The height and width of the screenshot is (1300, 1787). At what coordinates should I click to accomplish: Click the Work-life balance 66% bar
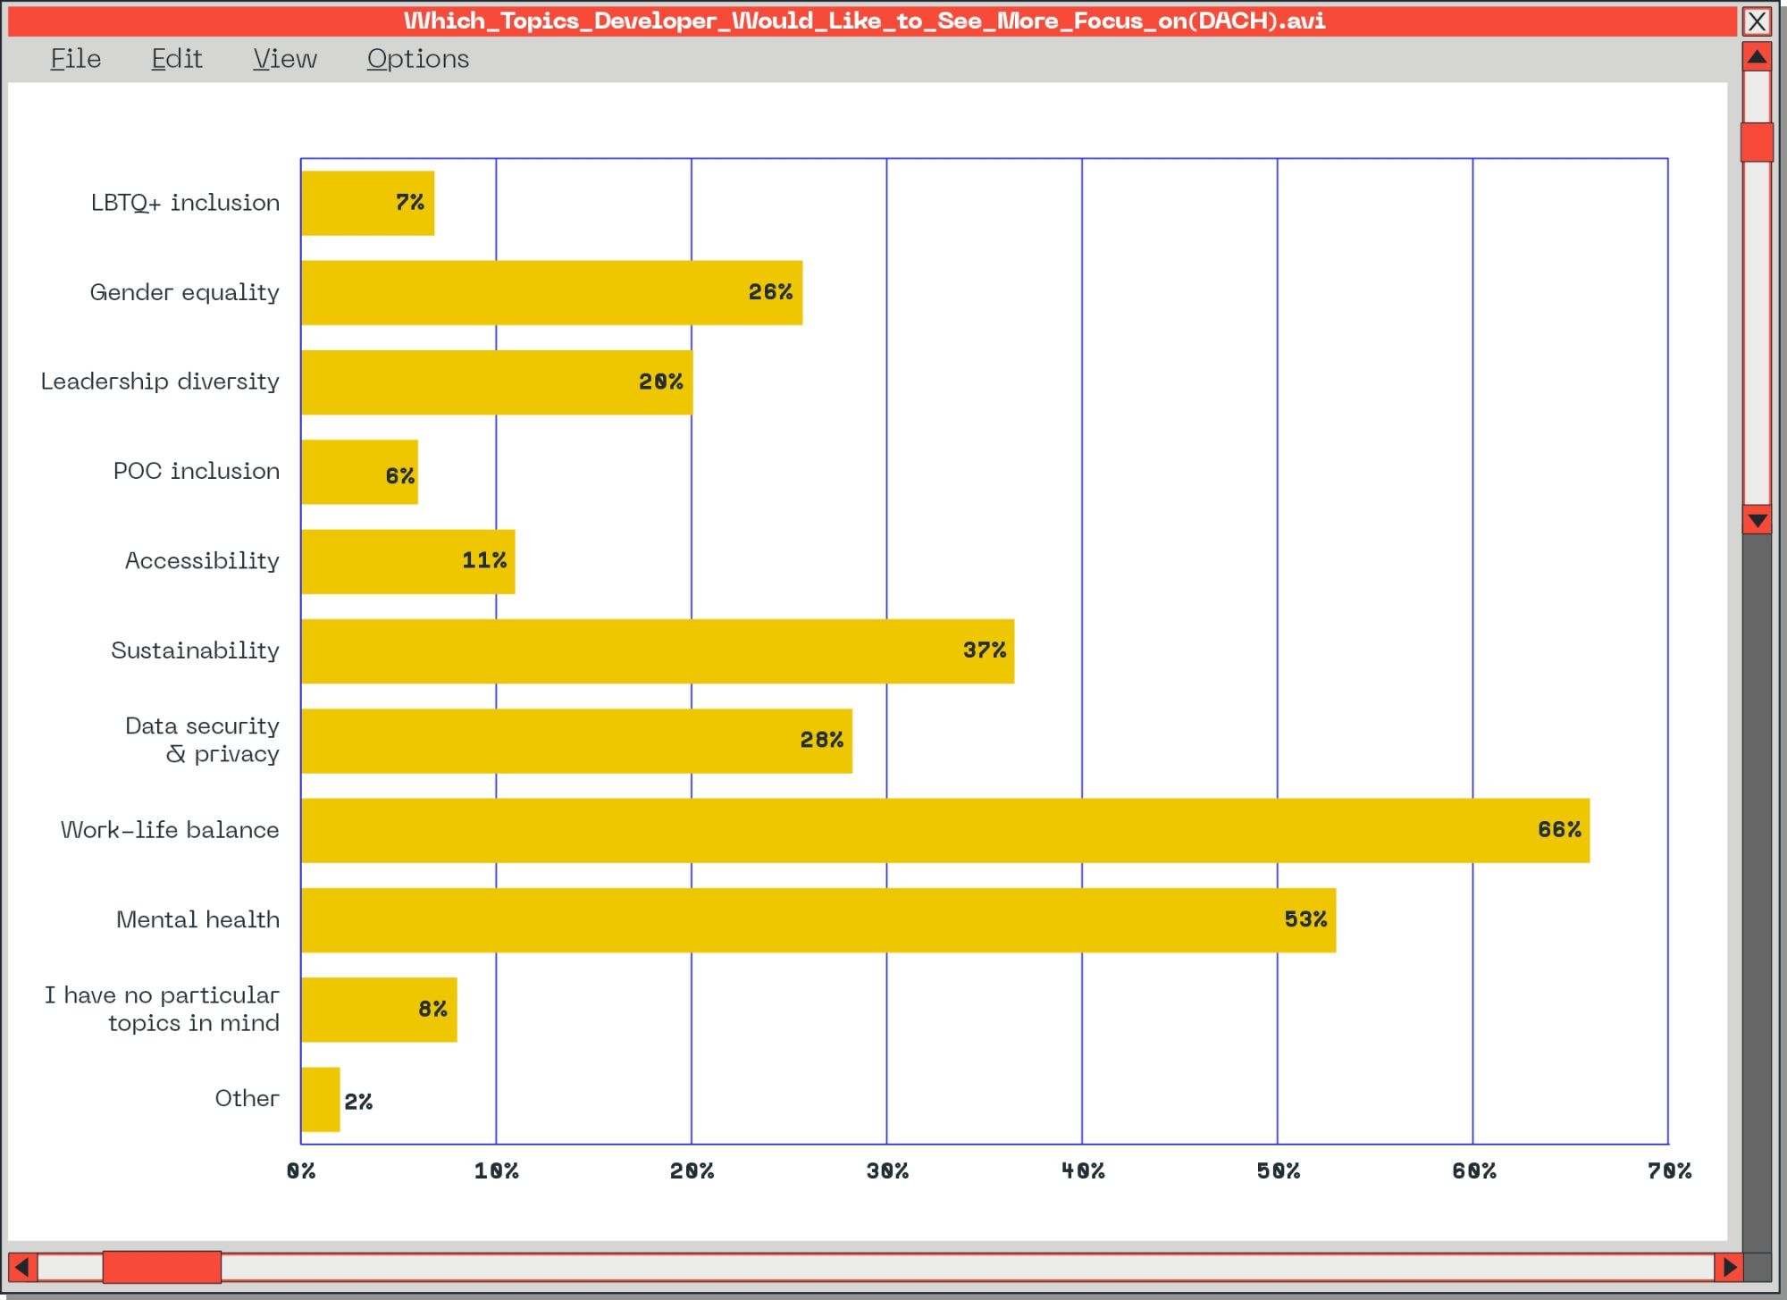tap(945, 830)
